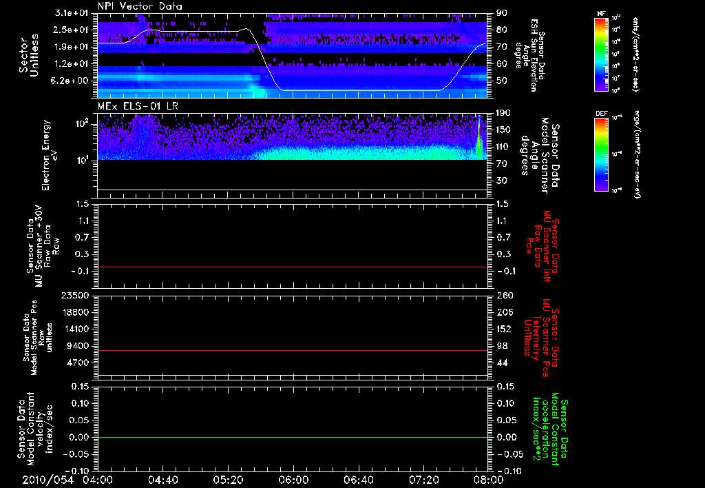Click the 'Model Scanner Pos Raw unitless' axis label
Image resolution: width=705 pixels, height=488 pixels.
tap(39, 338)
